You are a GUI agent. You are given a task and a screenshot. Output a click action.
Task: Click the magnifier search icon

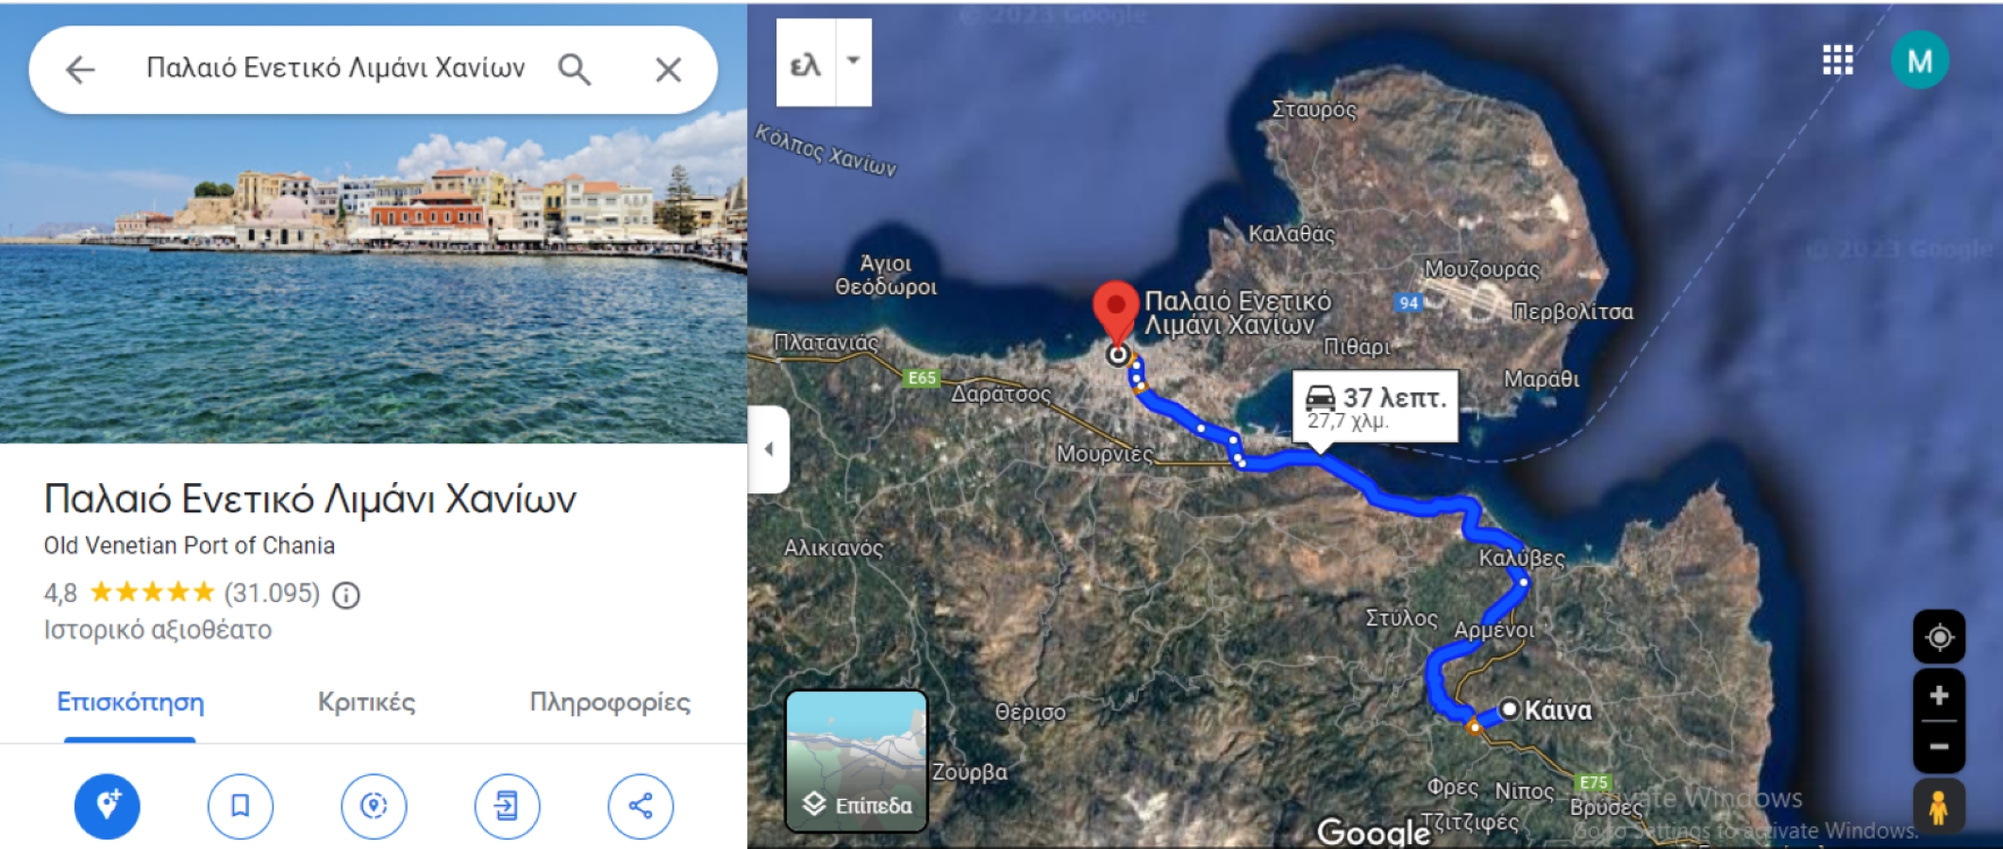[574, 69]
